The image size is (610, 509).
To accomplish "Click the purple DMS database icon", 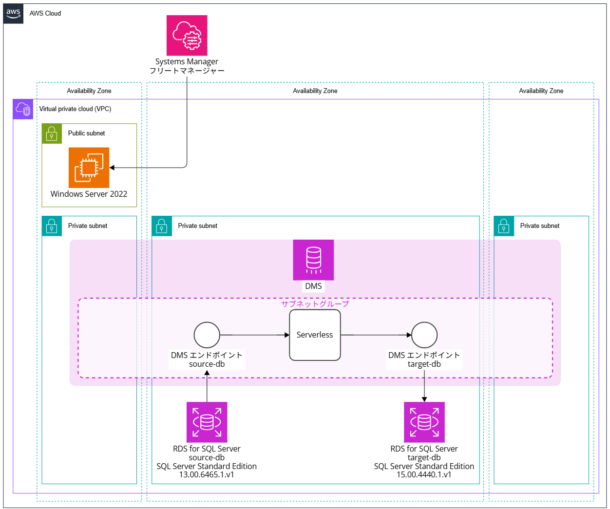I will tap(313, 260).
